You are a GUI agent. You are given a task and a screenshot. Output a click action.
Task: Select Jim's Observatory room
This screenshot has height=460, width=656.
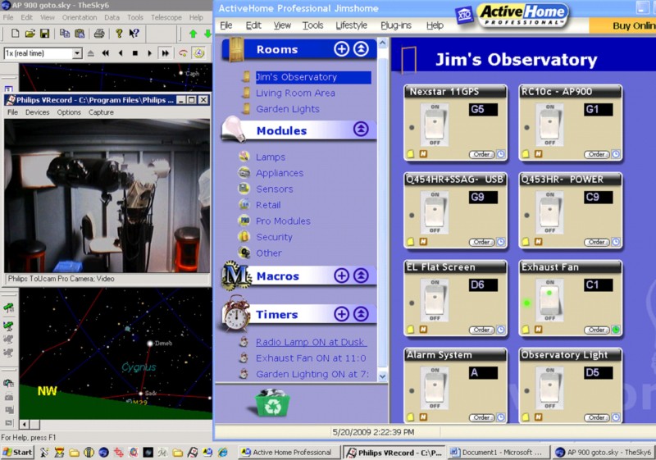tap(313, 77)
